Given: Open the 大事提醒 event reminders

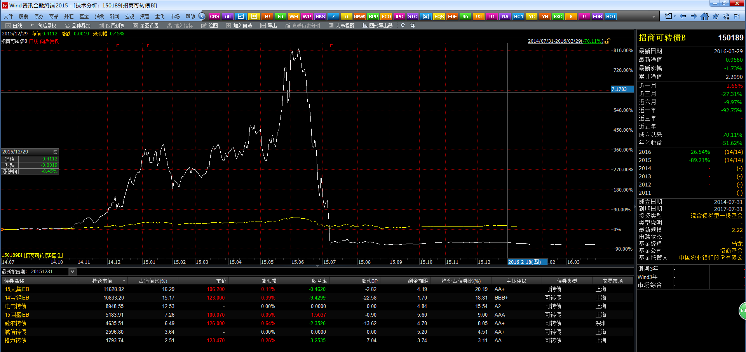Looking at the screenshot, I should coord(342,26).
